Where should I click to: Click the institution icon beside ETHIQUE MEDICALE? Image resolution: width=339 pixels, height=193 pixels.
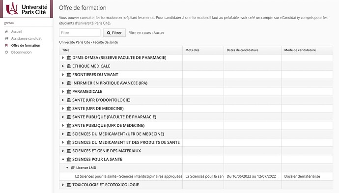(x=69, y=66)
